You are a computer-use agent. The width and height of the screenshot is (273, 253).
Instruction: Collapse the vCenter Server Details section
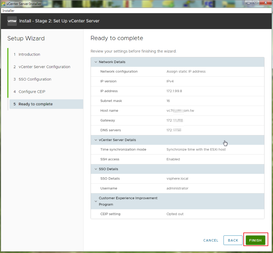click(x=96, y=140)
